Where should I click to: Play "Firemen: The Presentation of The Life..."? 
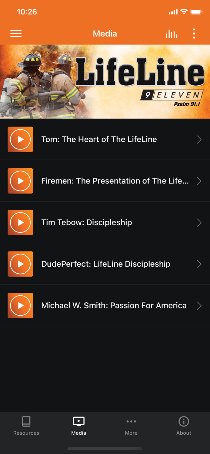(x=20, y=181)
